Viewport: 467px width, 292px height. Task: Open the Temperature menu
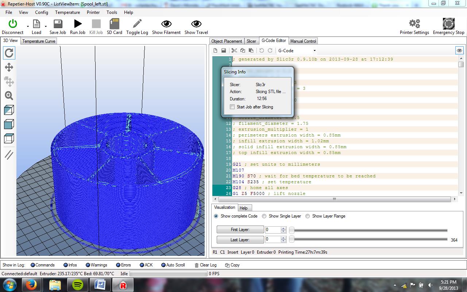pyautogui.click(x=67, y=12)
